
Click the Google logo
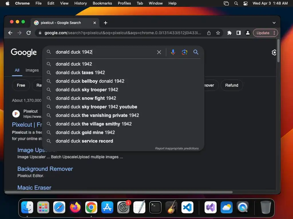(24, 52)
